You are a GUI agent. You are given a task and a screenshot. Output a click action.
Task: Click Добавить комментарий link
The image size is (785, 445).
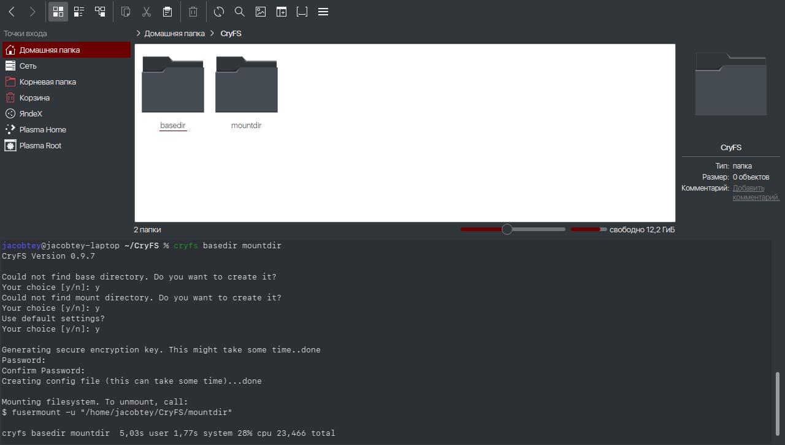tap(756, 192)
